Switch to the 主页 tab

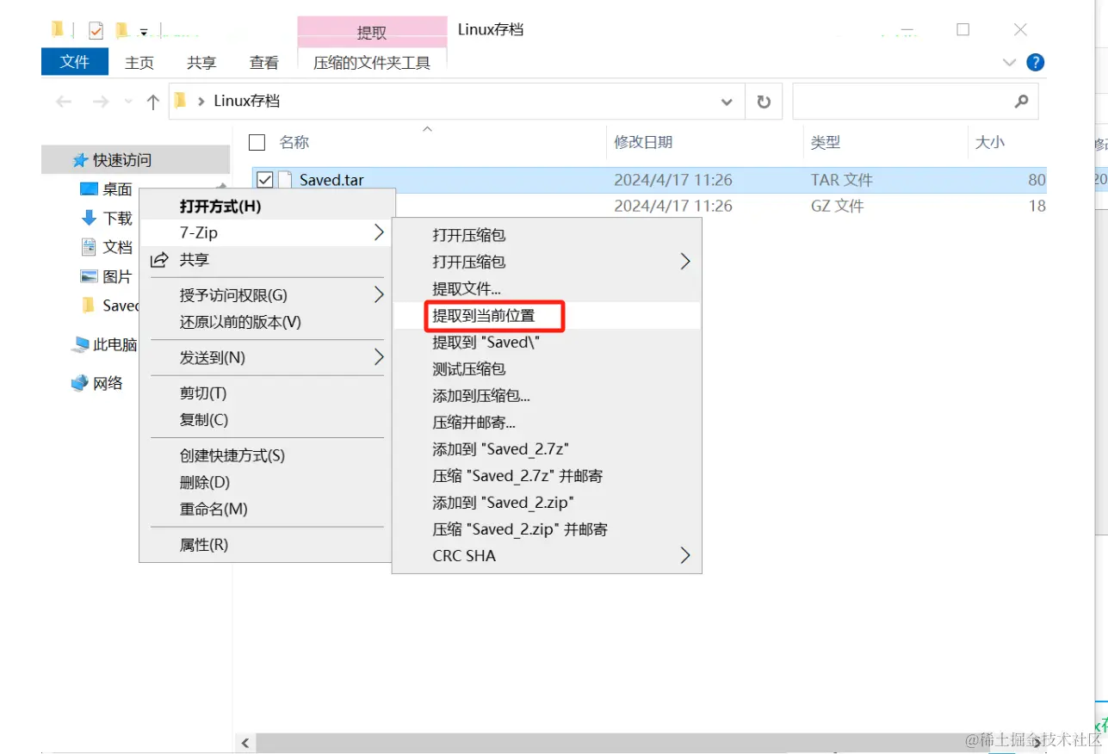click(139, 62)
